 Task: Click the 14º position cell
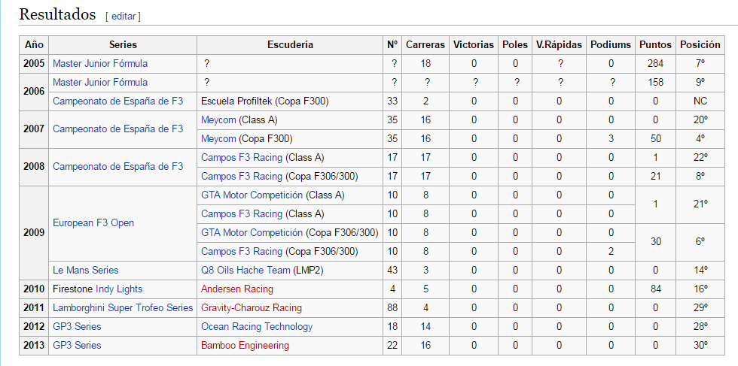[700, 270]
